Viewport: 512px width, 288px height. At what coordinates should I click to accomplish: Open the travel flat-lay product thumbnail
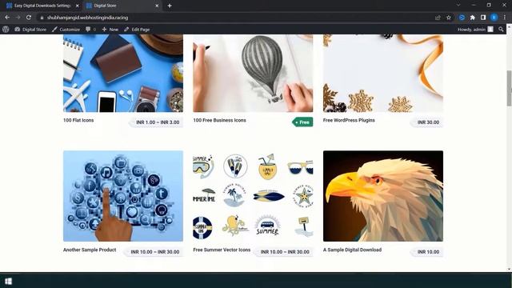pos(123,74)
